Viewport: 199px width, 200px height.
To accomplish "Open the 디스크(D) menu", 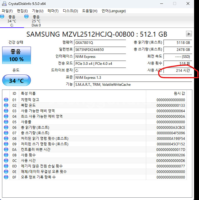I will 70,11.
